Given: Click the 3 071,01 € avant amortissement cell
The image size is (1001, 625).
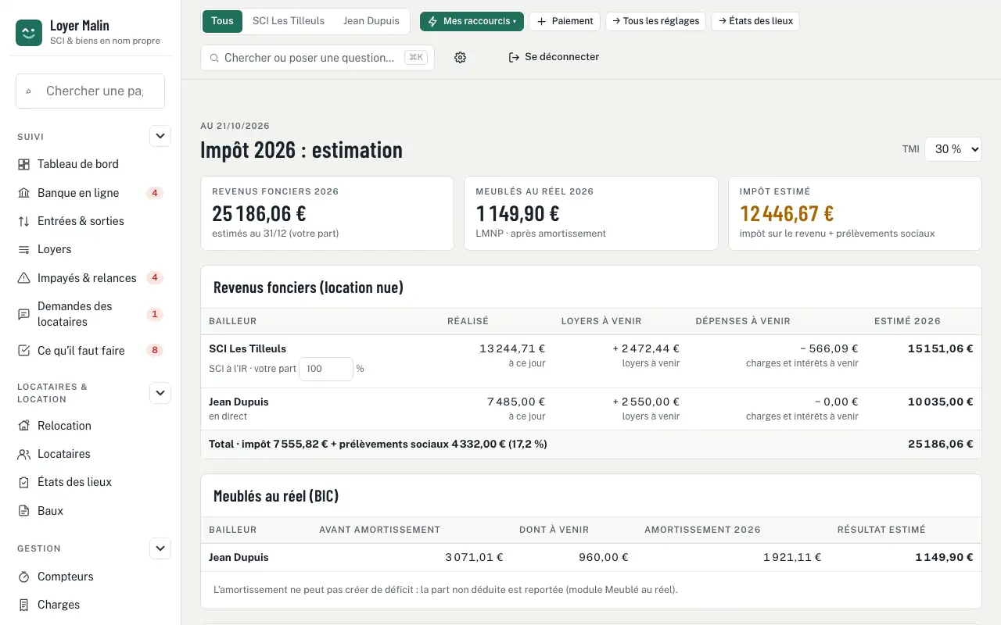Looking at the screenshot, I should coord(475,557).
